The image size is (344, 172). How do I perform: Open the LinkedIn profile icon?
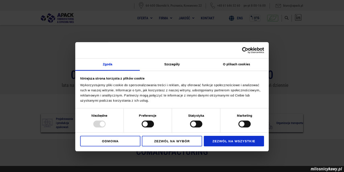pos(298,18)
